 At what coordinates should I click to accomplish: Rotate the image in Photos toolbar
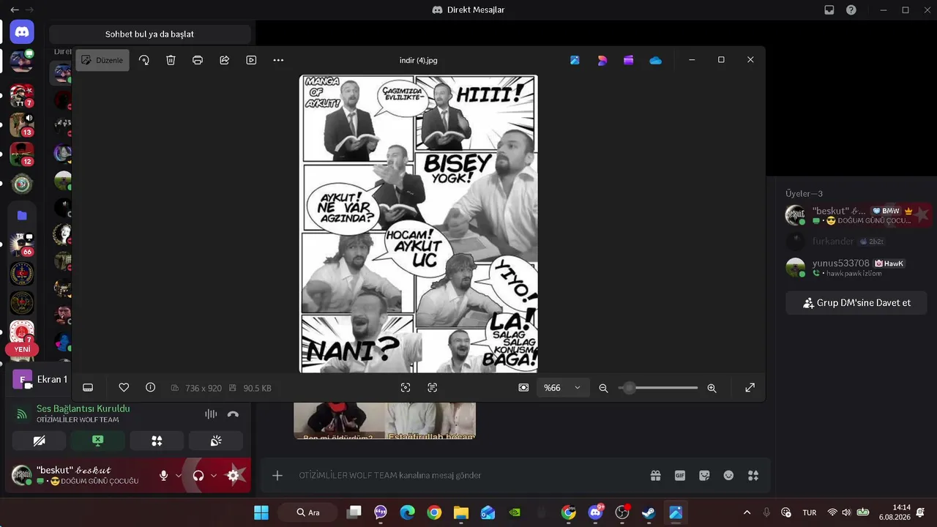pyautogui.click(x=144, y=60)
